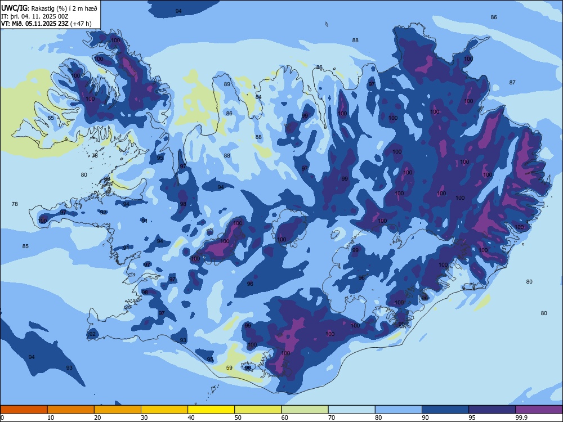
Task: Click the '70' tick label on the legend scale
Action: click(332, 417)
